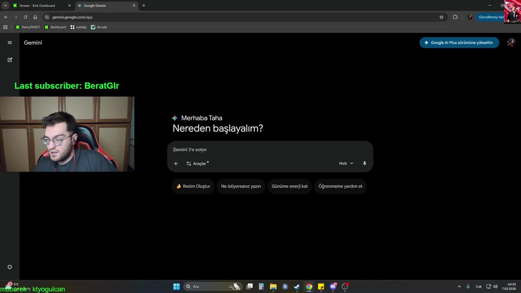
Task: Open the subday bookmark
Action: click(79, 27)
